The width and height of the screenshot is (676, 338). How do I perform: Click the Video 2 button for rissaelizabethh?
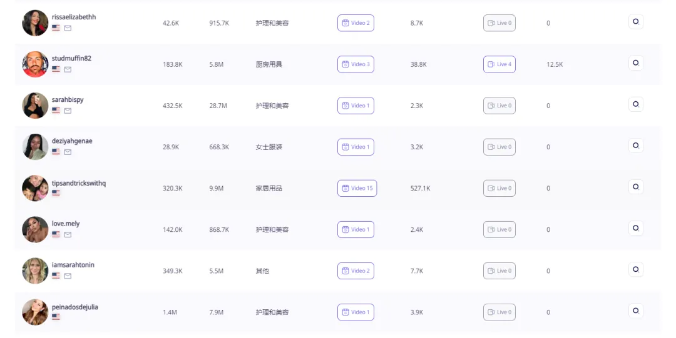coord(356,23)
